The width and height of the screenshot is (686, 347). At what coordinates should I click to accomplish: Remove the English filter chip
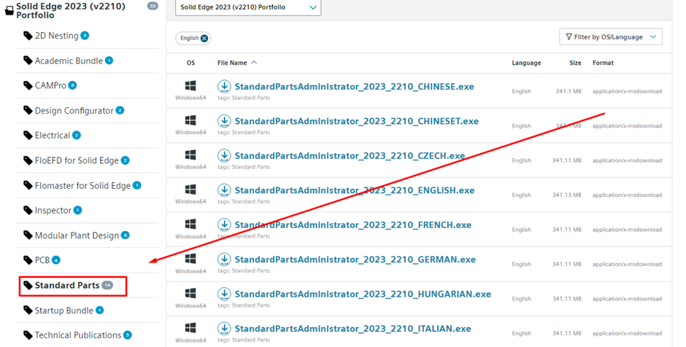click(x=204, y=39)
